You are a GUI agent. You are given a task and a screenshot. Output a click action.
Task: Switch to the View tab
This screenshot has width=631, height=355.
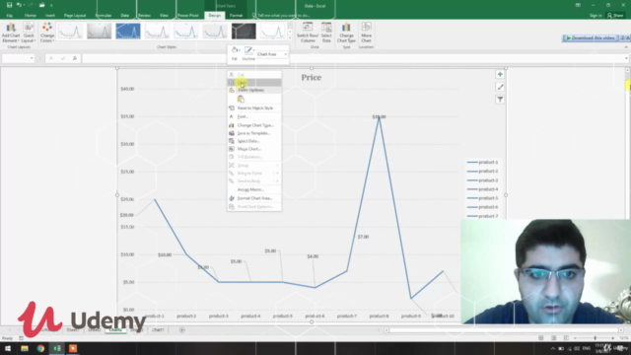tap(164, 16)
